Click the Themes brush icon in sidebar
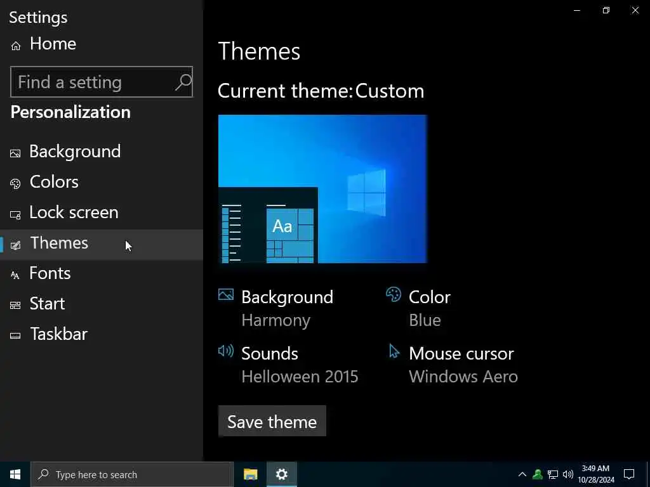The width and height of the screenshot is (650, 487). 15,245
